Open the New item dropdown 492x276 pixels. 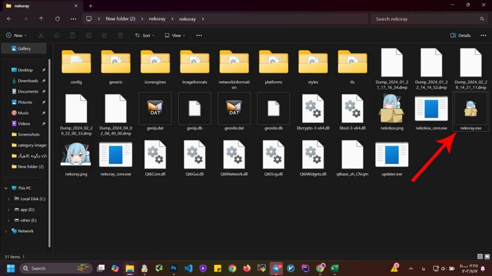(16, 35)
